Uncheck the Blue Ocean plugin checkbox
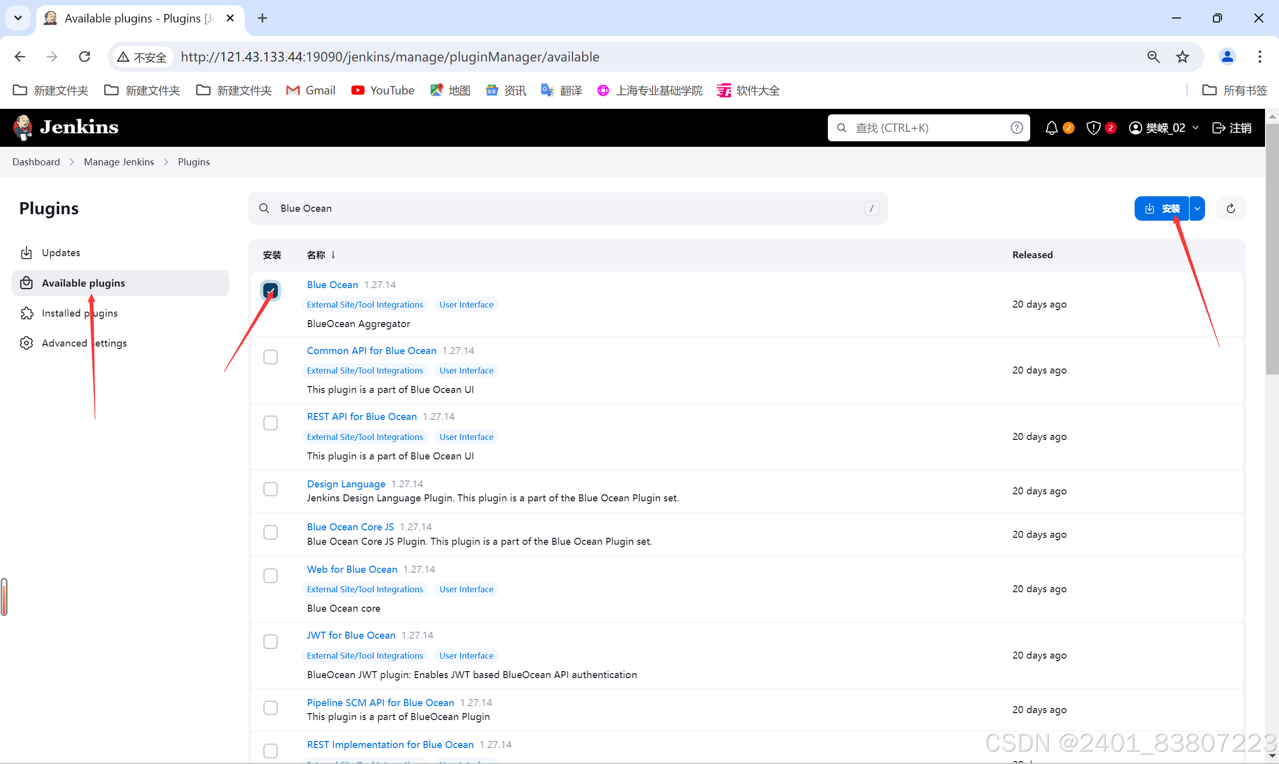 click(270, 290)
